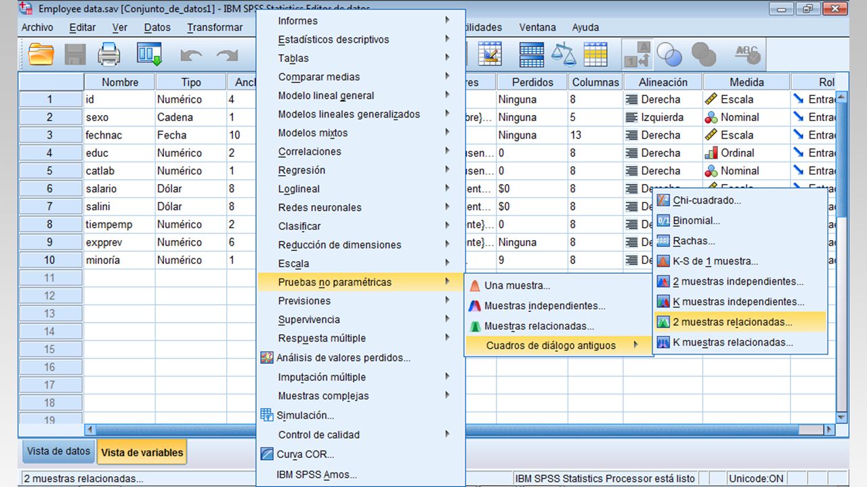Expand the Previsiones submenu

point(360,301)
